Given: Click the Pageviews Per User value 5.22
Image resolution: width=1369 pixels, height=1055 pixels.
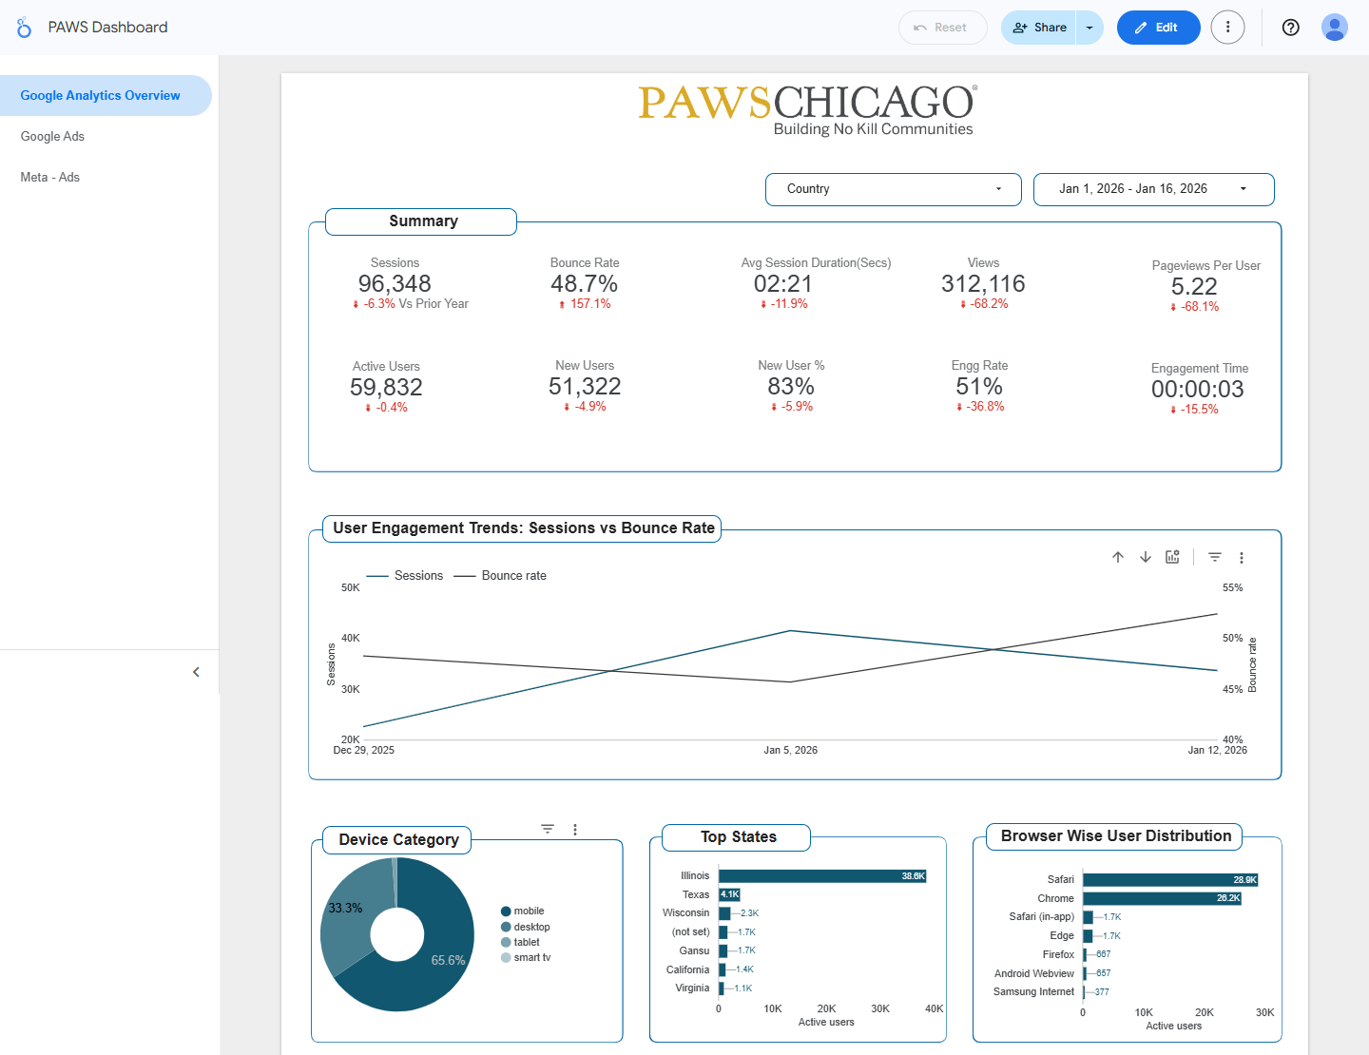Looking at the screenshot, I should [x=1194, y=287].
